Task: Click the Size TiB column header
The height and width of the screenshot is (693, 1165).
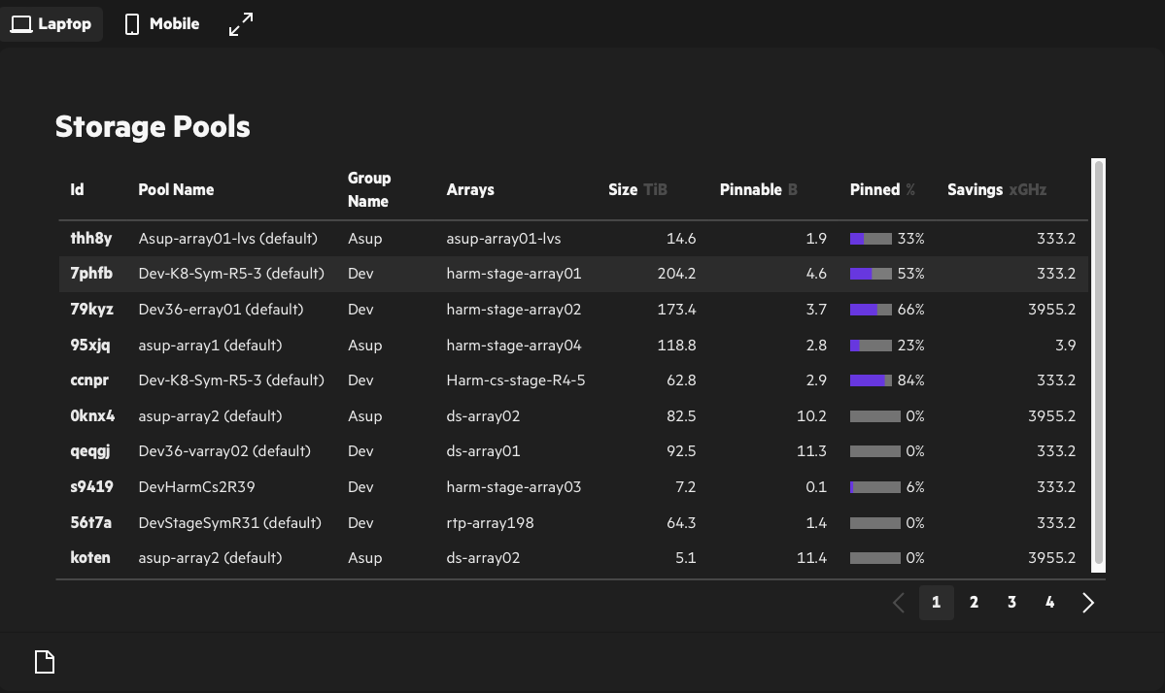Action: pyautogui.click(x=637, y=190)
